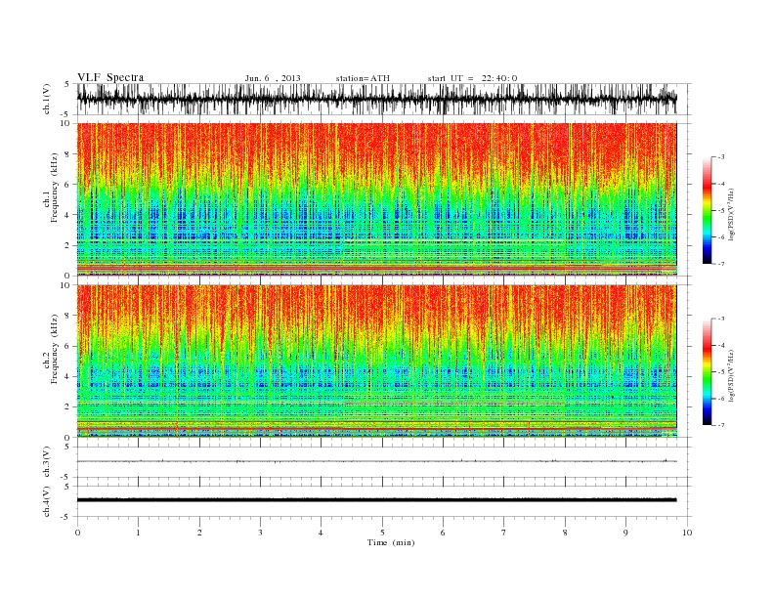Image resolution: width=774 pixels, height=598 pixels.
Task: Click time axis tick label "2"
Action: coord(199,533)
